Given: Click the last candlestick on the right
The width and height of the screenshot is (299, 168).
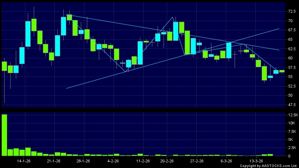Looking at the screenshot, I should (282, 71).
